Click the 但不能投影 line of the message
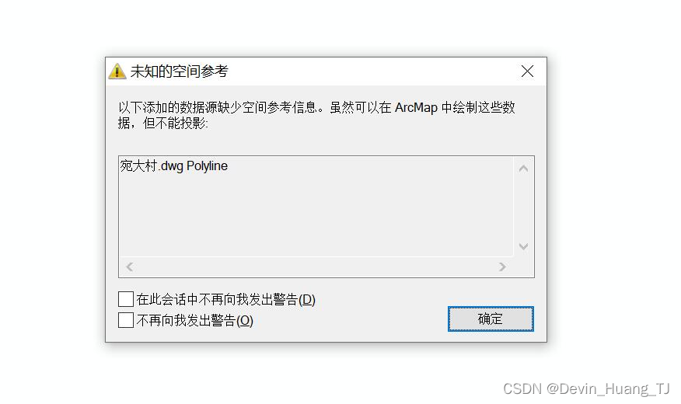Image resolution: width=681 pixels, height=404 pixels. point(163,124)
